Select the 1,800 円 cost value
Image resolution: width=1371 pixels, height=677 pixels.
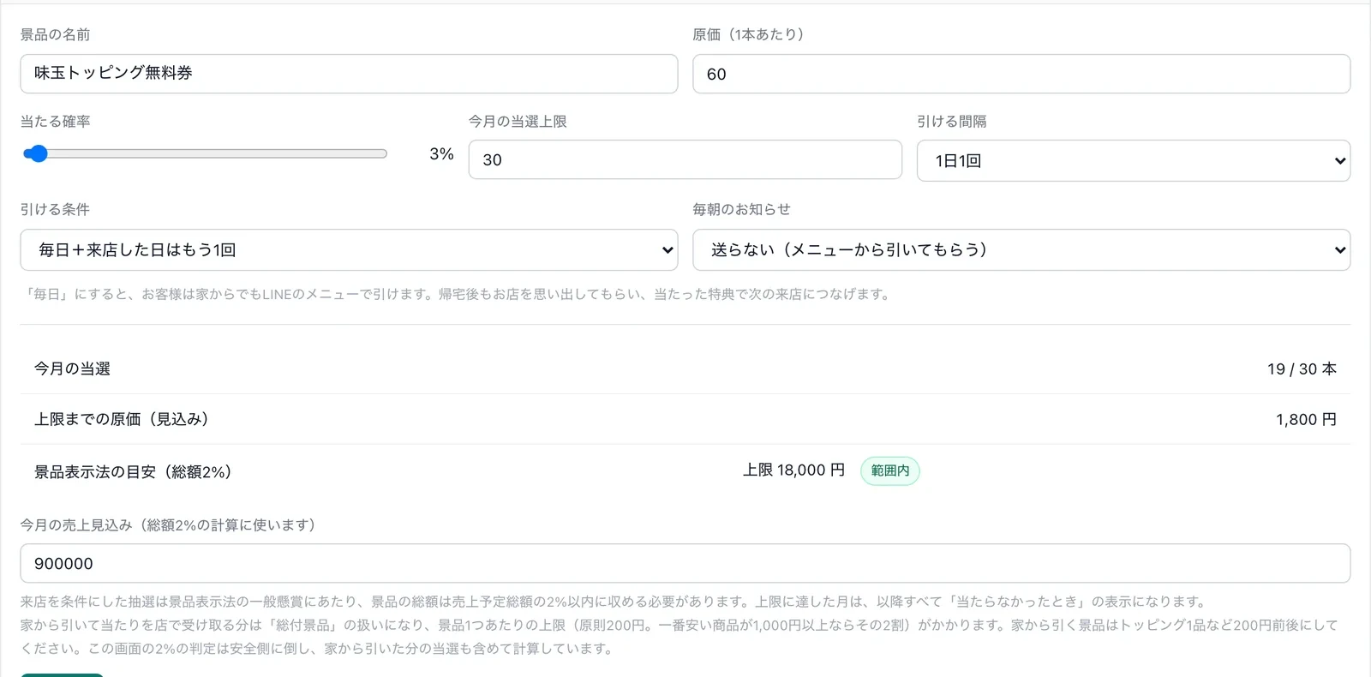click(x=1306, y=419)
